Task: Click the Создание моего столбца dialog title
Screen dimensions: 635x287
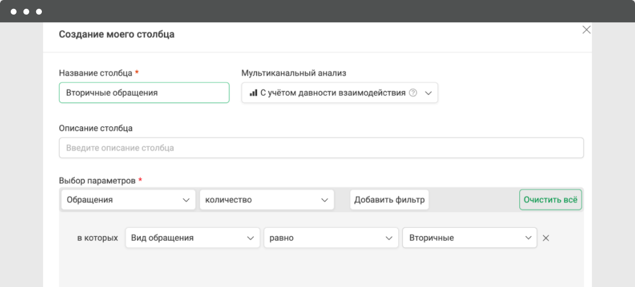Action: coord(117,34)
